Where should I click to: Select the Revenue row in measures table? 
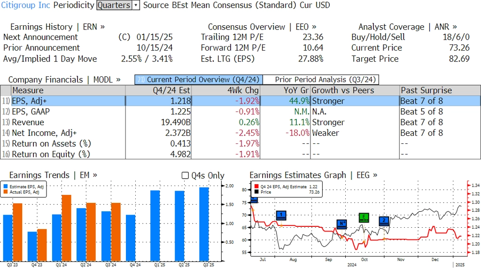pyautogui.click(x=28, y=122)
